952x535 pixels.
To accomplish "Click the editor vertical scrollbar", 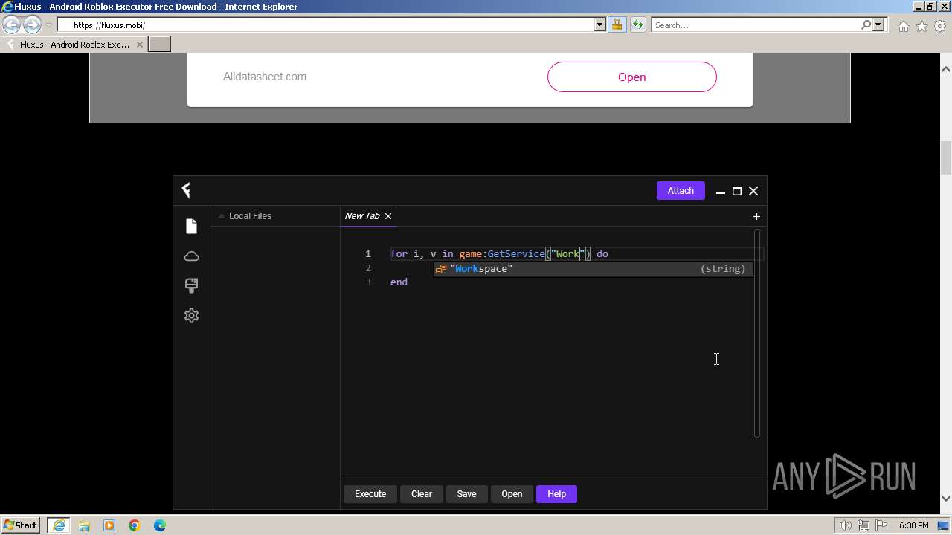I will click(x=757, y=333).
